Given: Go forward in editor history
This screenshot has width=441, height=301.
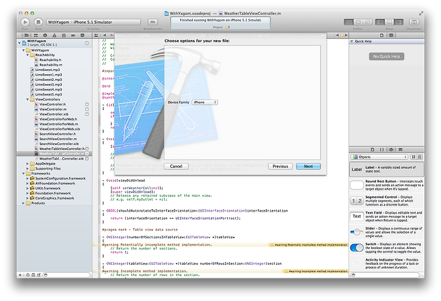Looking at the screenshot, I should [111, 35].
